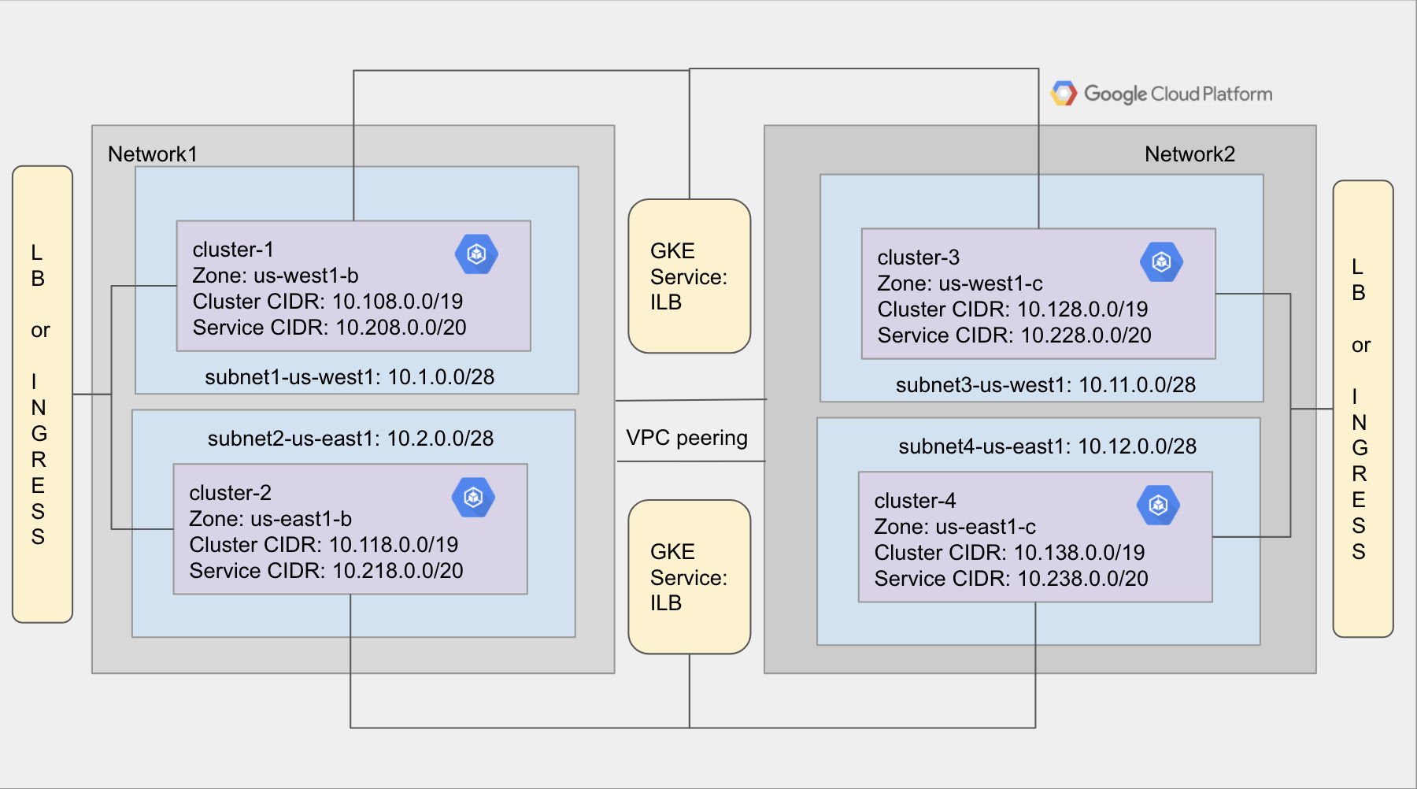Click the Zone: us-east1-c line
Screen dimensions: 1417x789
[955, 527]
